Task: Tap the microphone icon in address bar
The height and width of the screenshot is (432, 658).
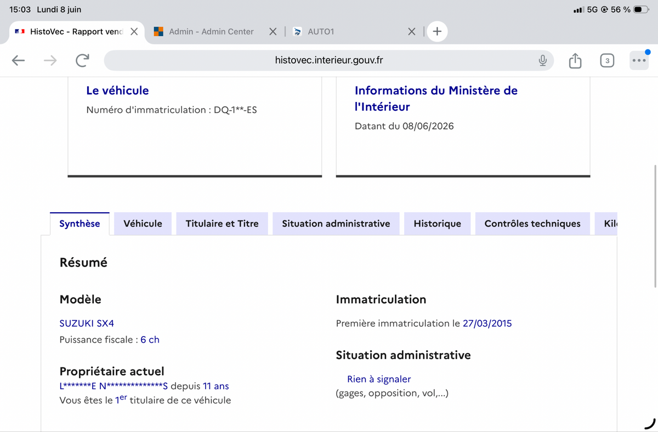Action: click(x=543, y=60)
